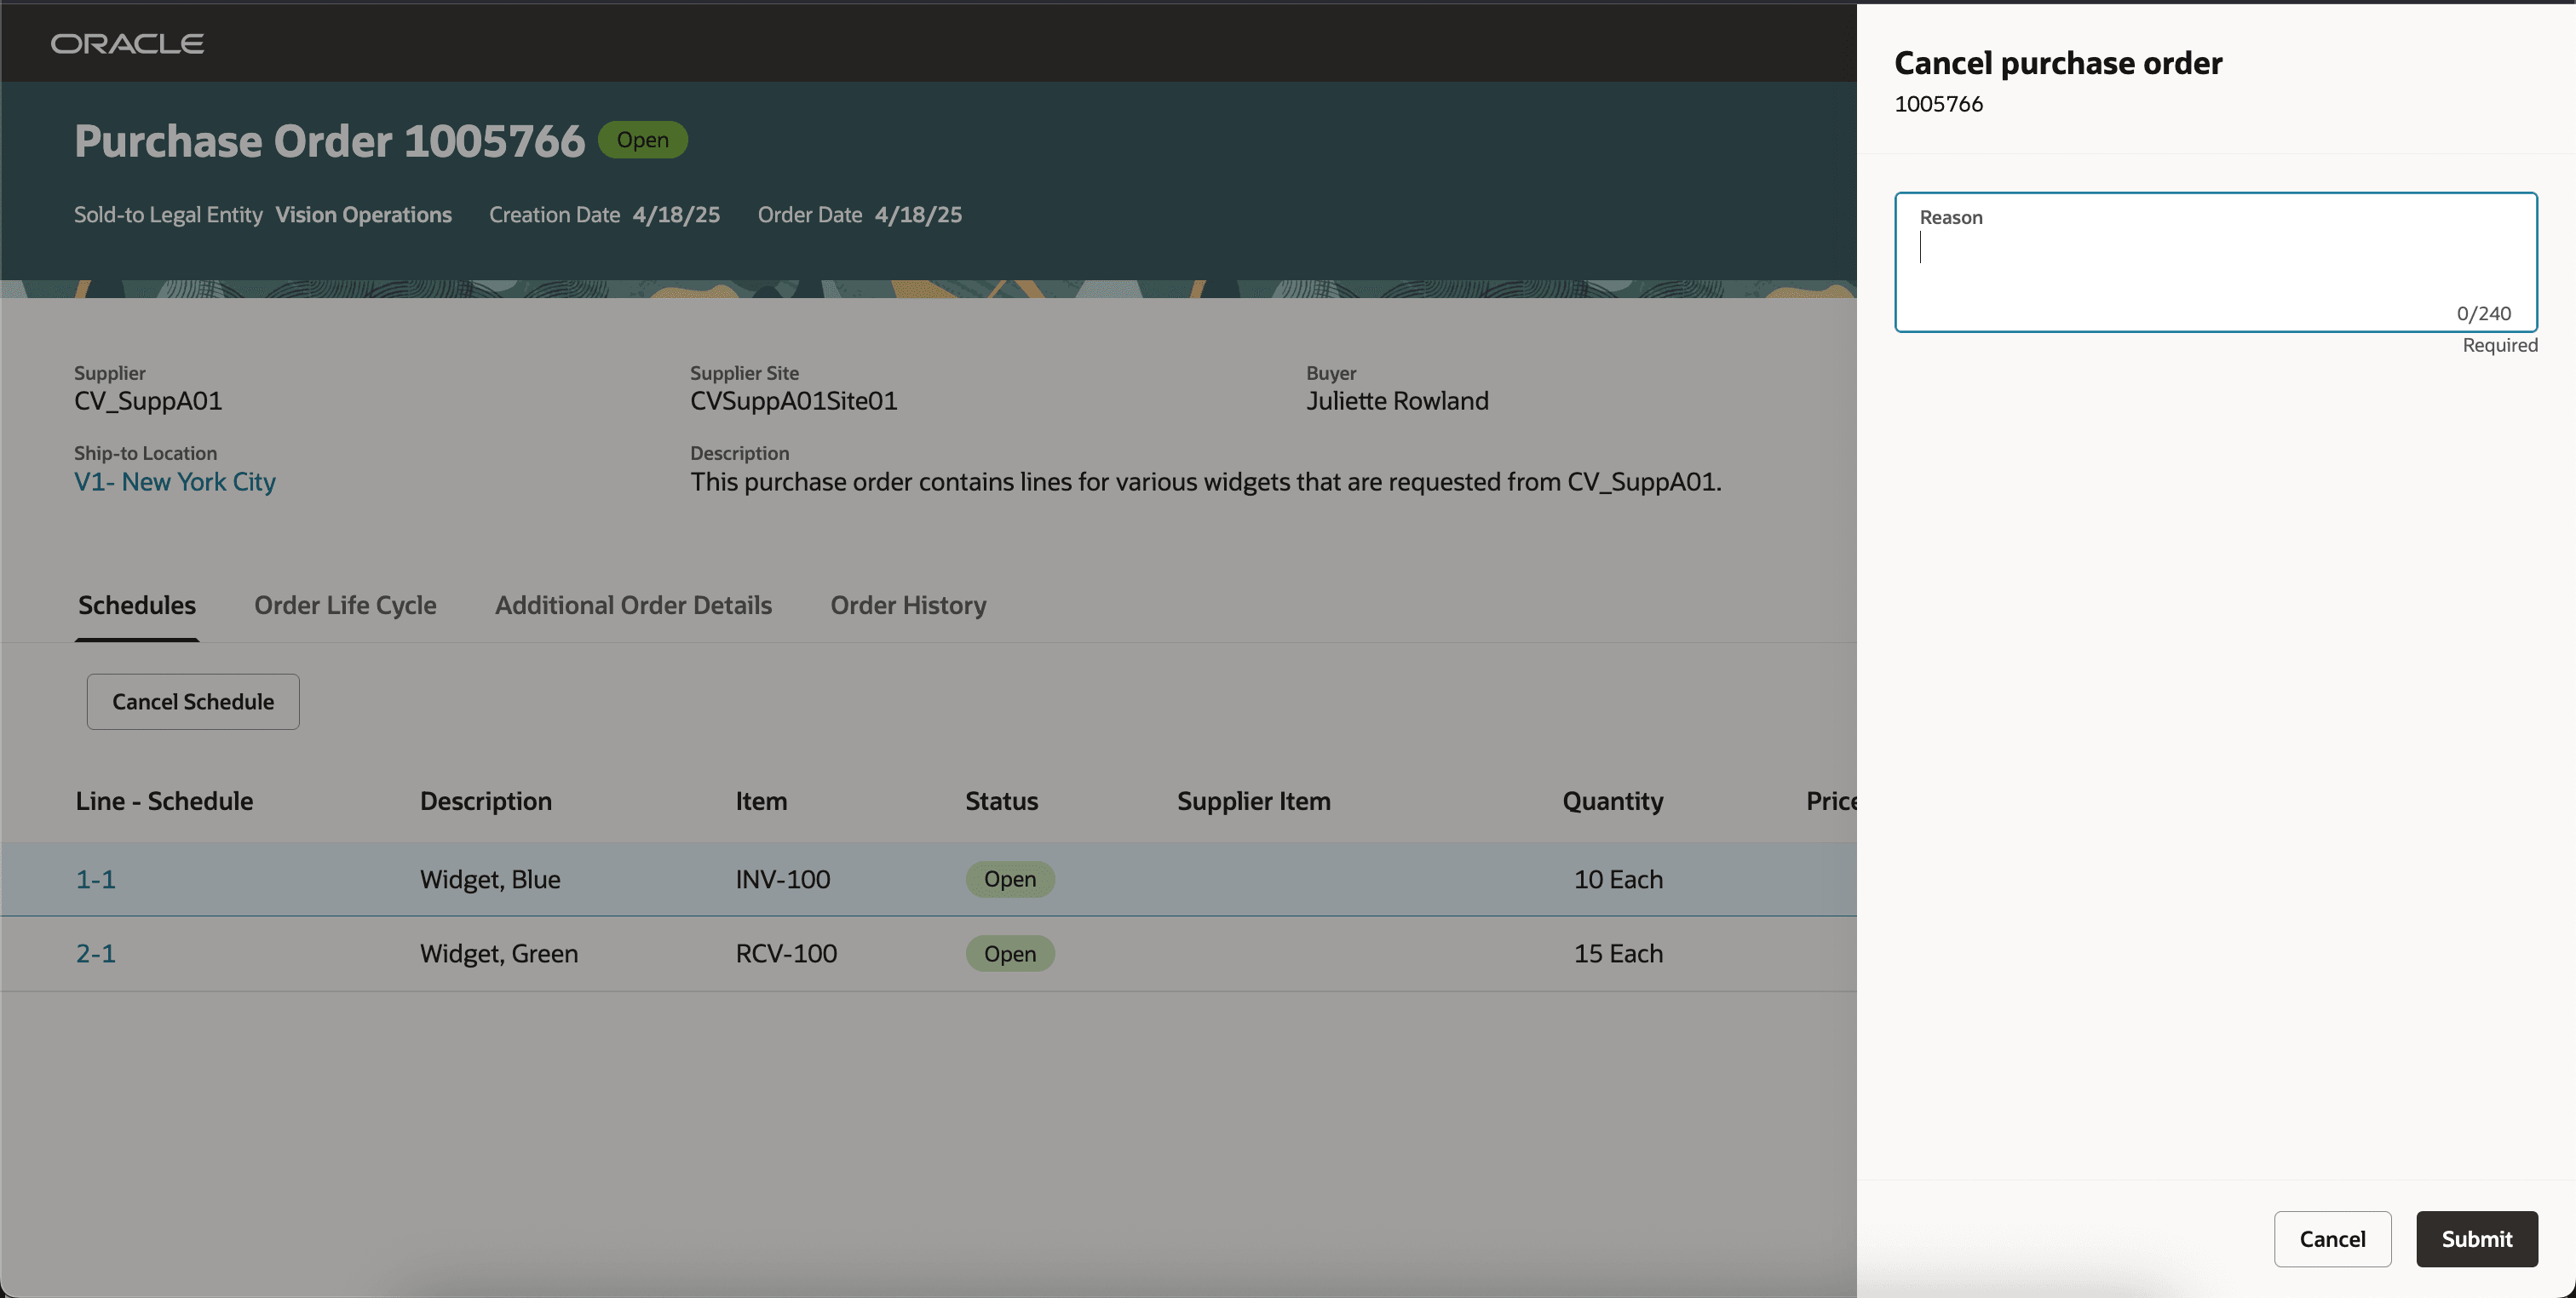This screenshot has height=1298, width=2576.
Task: Open schedule link 1-1
Action: (96, 879)
